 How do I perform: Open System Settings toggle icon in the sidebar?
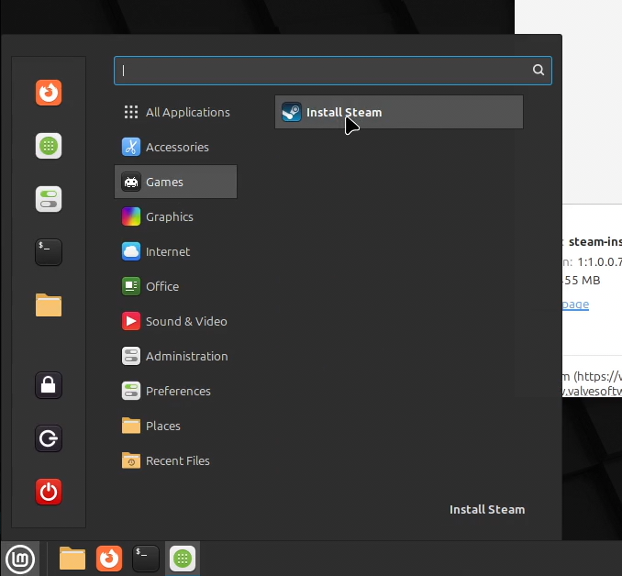click(49, 199)
